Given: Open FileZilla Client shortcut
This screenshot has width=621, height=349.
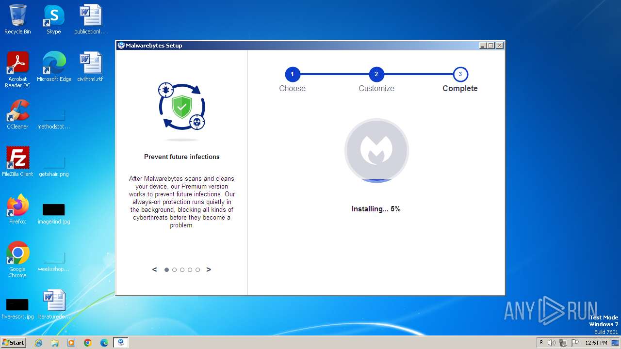Looking at the screenshot, I should click(17, 161).
